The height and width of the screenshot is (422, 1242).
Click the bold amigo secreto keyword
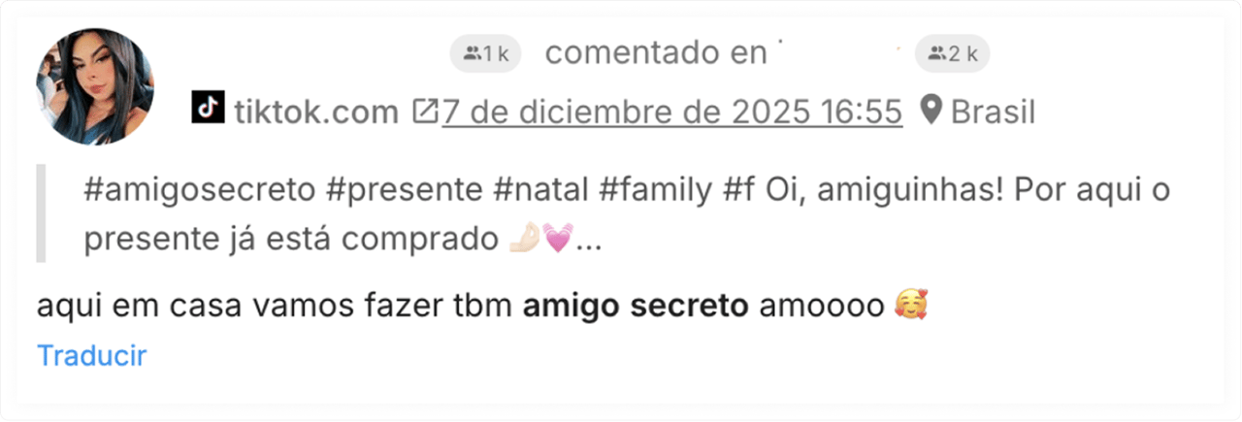click(636, 307)
